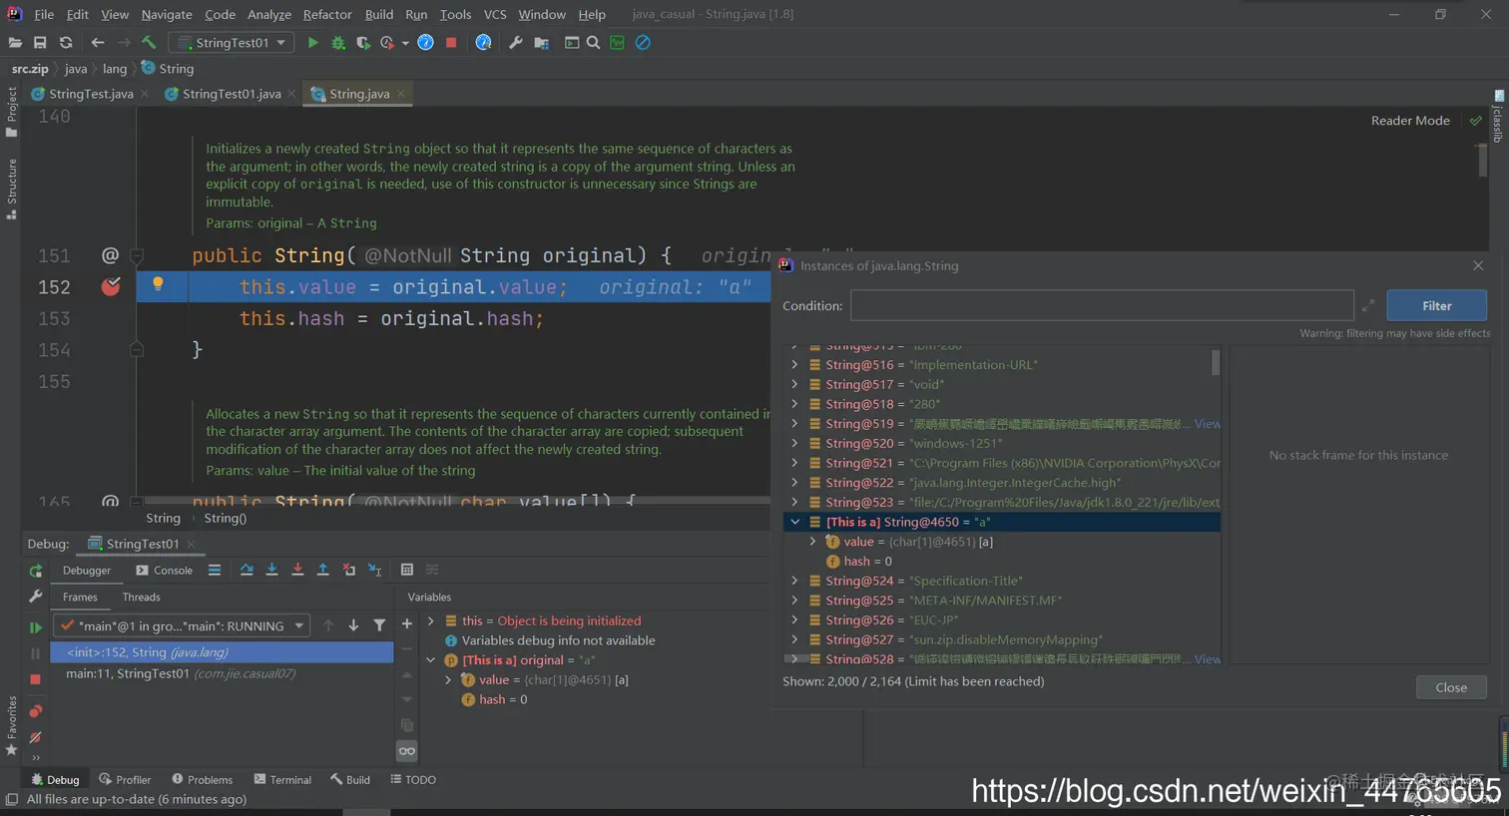
Task: Run StringTest01 with the green play icon
Action: (x=312, y=43)
